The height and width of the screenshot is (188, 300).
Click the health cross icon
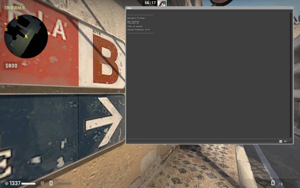6,183
